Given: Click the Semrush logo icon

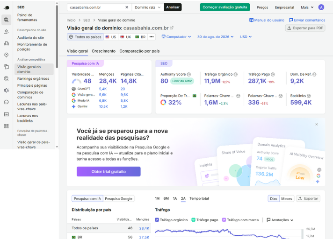Looking at the screenshot, I should (7, 7).
